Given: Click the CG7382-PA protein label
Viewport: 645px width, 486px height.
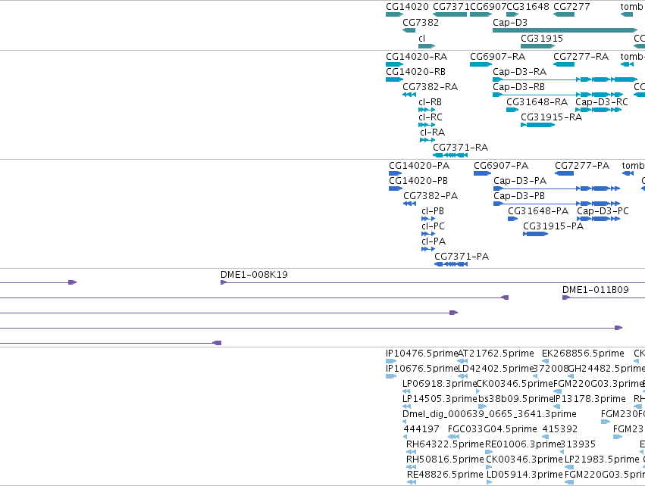Looking at the screenshot, I should tap(431, 196).
